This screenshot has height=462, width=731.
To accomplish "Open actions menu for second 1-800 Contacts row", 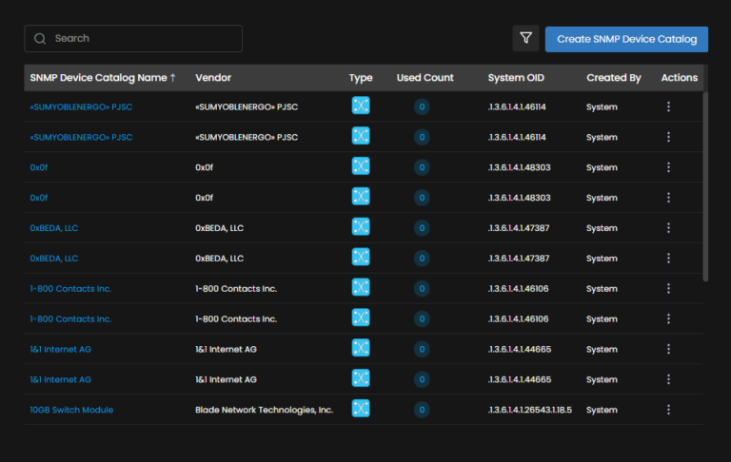I will pos(668,318).
